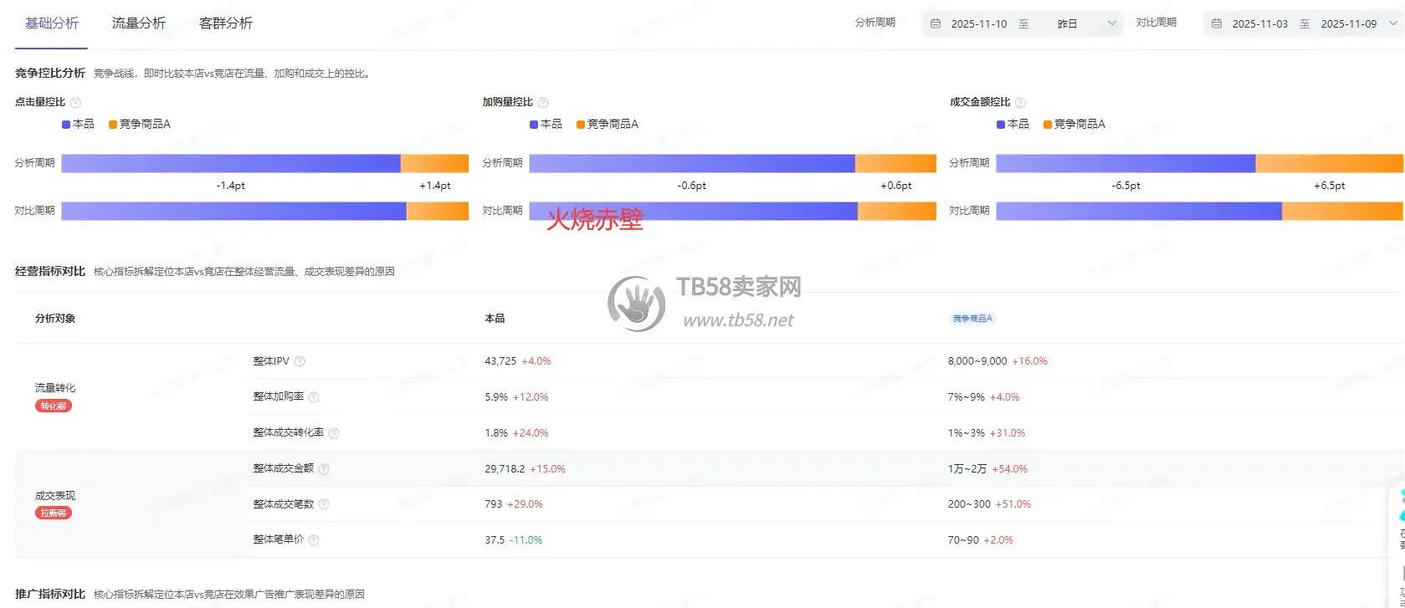The width and height of the screenshot is (1405, 608).
Task: Select the 2025-11-09 compare end date
Action: tap(1349, 24)
